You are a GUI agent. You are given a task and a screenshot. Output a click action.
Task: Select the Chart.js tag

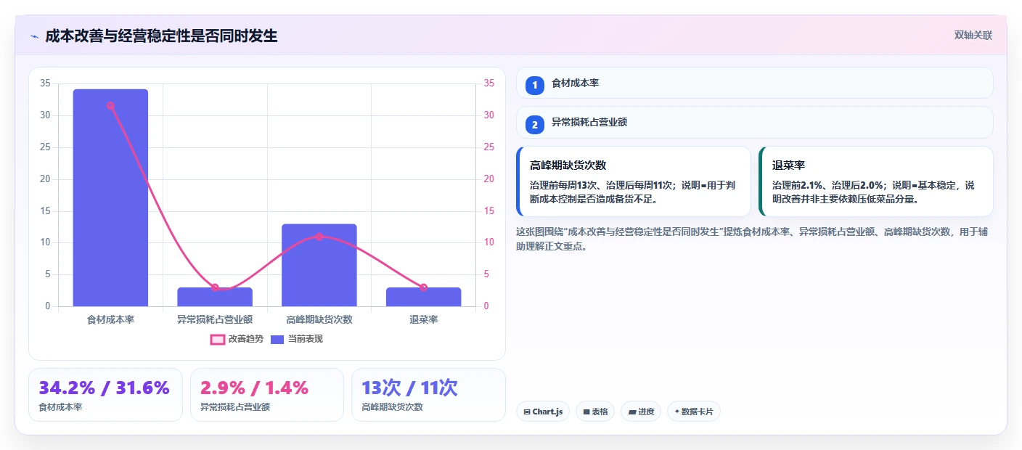(x=543, y=412)
